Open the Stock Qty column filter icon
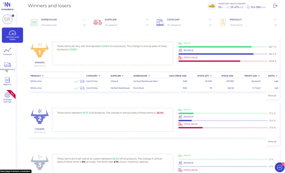This screenshot has height=173, width=285. click(211, 76)
